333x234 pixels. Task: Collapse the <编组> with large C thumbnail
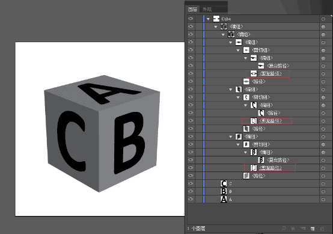[245, 105]
